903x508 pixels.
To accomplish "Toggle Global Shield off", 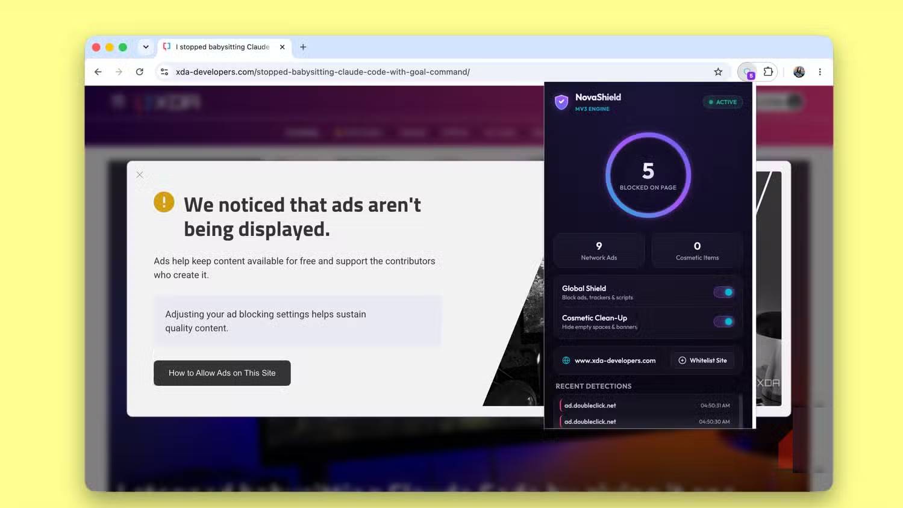I will click(x=723, y=292).
